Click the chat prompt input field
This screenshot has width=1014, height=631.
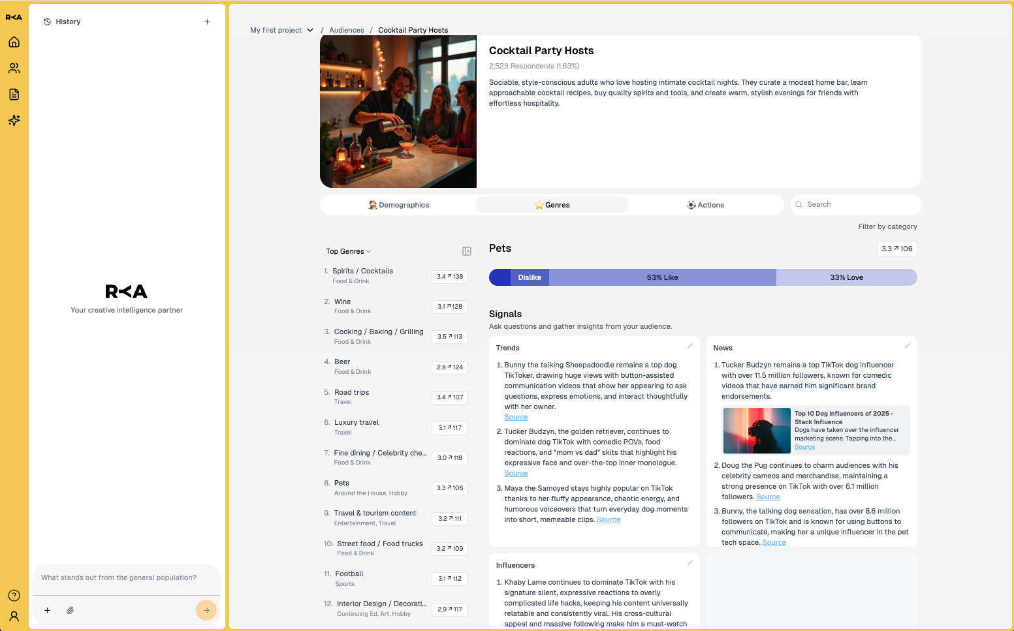click(x=127, y=578)
